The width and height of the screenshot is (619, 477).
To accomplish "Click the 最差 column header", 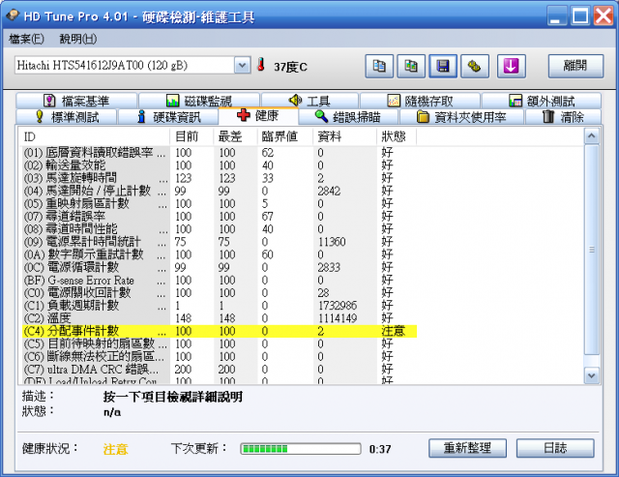I will (x=235, y=136).
